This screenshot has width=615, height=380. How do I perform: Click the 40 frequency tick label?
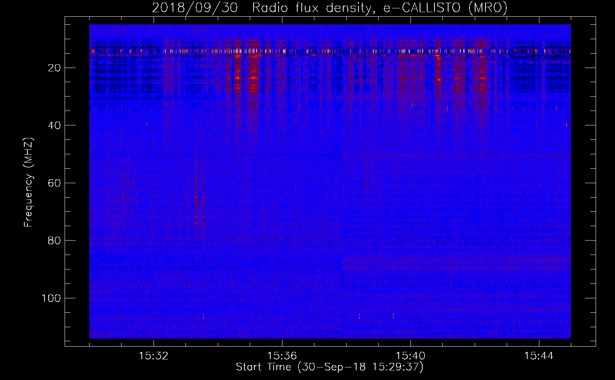click(55, 125)
